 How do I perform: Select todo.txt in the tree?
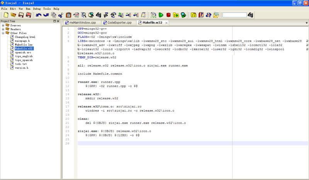21,64
